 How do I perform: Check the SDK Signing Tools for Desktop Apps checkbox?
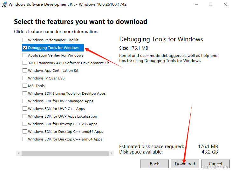pyautogui.click(x=25, y=93)
